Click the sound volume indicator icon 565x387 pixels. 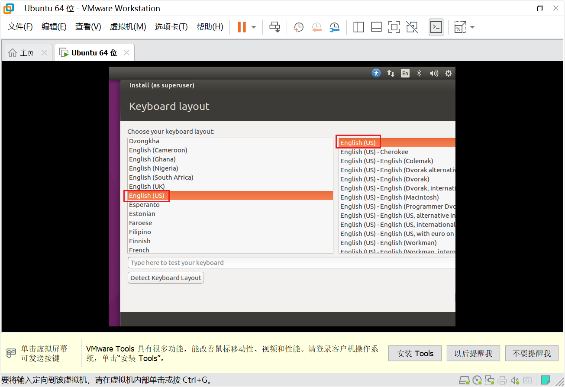coord(434,73)
